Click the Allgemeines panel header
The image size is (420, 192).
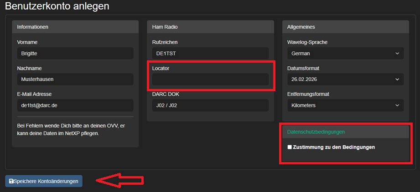point(345,27)
